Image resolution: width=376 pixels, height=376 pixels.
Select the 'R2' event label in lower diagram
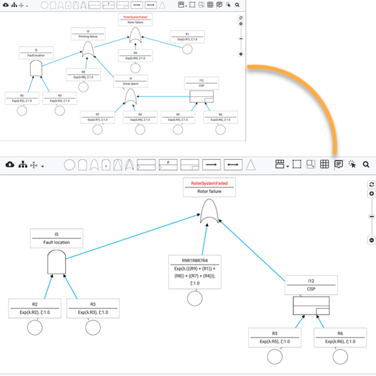[x=35, y=308]
